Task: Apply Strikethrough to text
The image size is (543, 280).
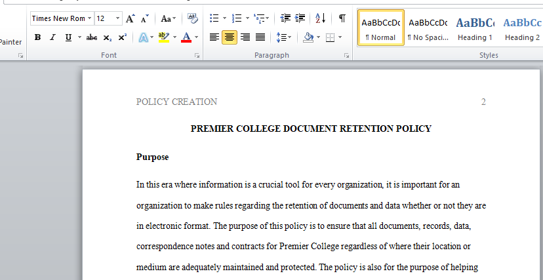Action: 91,37
